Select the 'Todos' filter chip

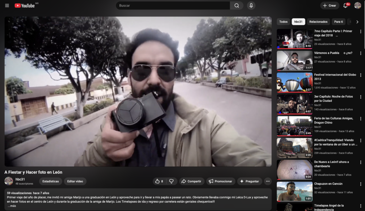coord(283,22)
